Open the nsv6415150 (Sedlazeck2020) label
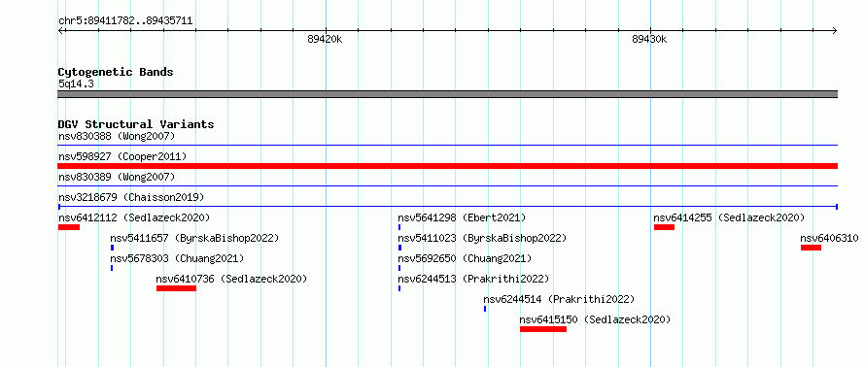 [x=595, y=319]
